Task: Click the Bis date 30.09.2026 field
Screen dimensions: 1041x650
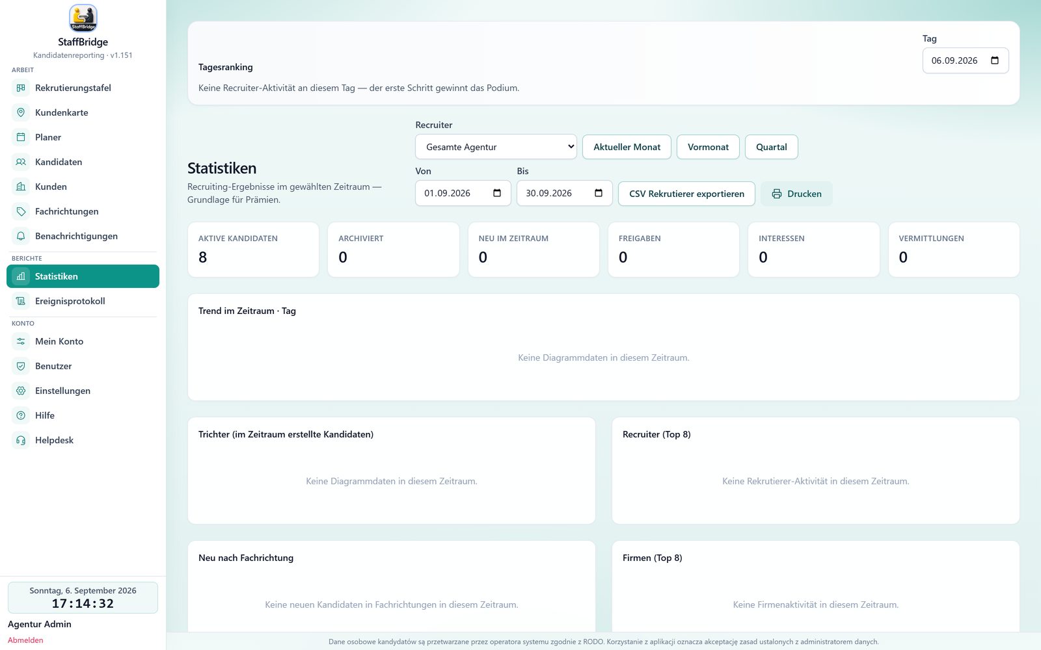Action: click(565, 193)
